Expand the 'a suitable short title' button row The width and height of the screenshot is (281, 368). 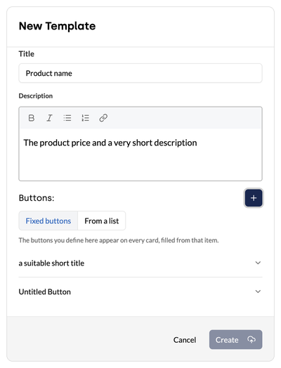[140, 263]
